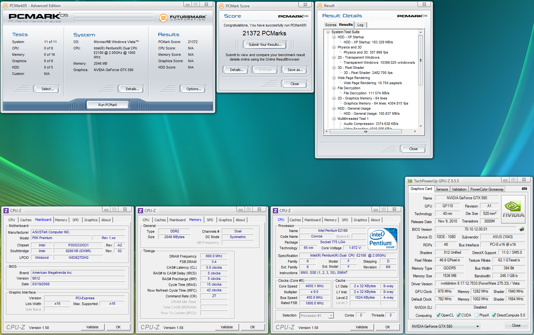Open Caches tab in CPU-Z Memory window
The width and height of the screenshot is (534, 335).
(x=160, y=220)
